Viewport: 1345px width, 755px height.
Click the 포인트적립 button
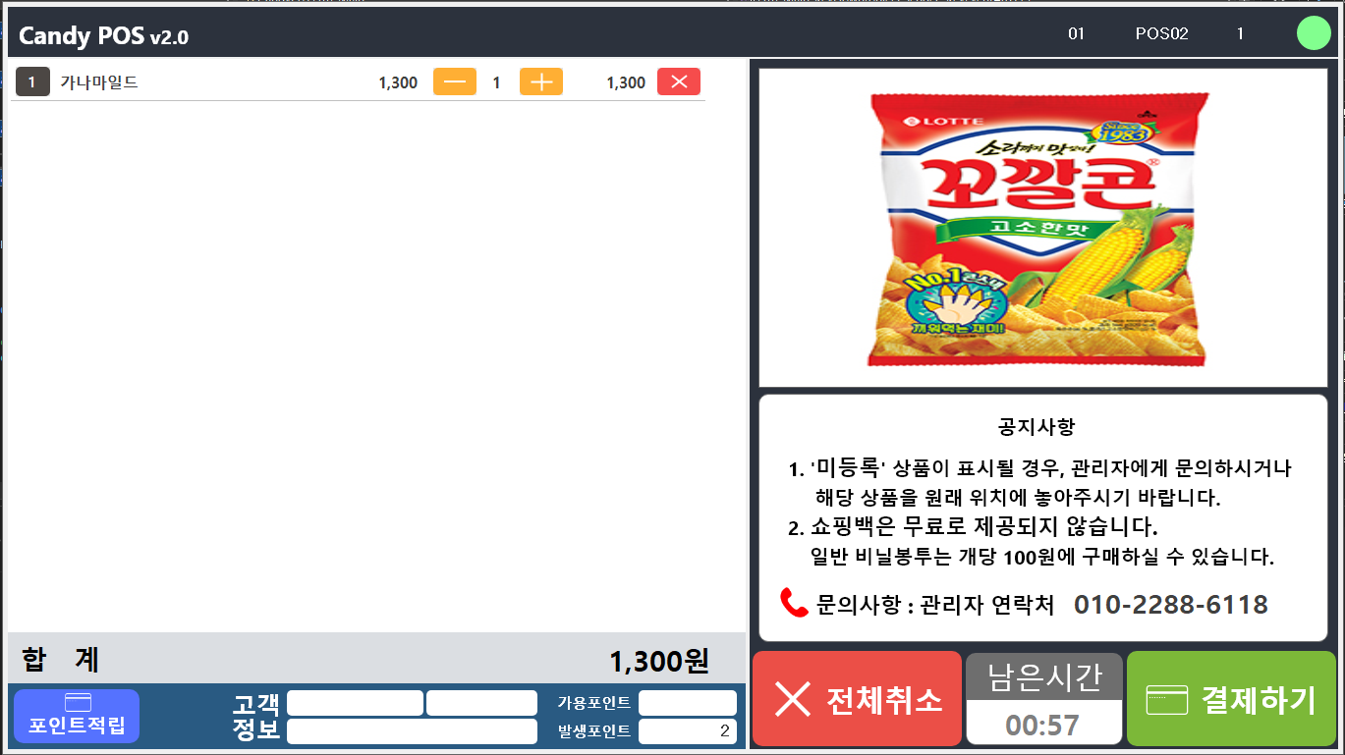click(x=77, y=716)
